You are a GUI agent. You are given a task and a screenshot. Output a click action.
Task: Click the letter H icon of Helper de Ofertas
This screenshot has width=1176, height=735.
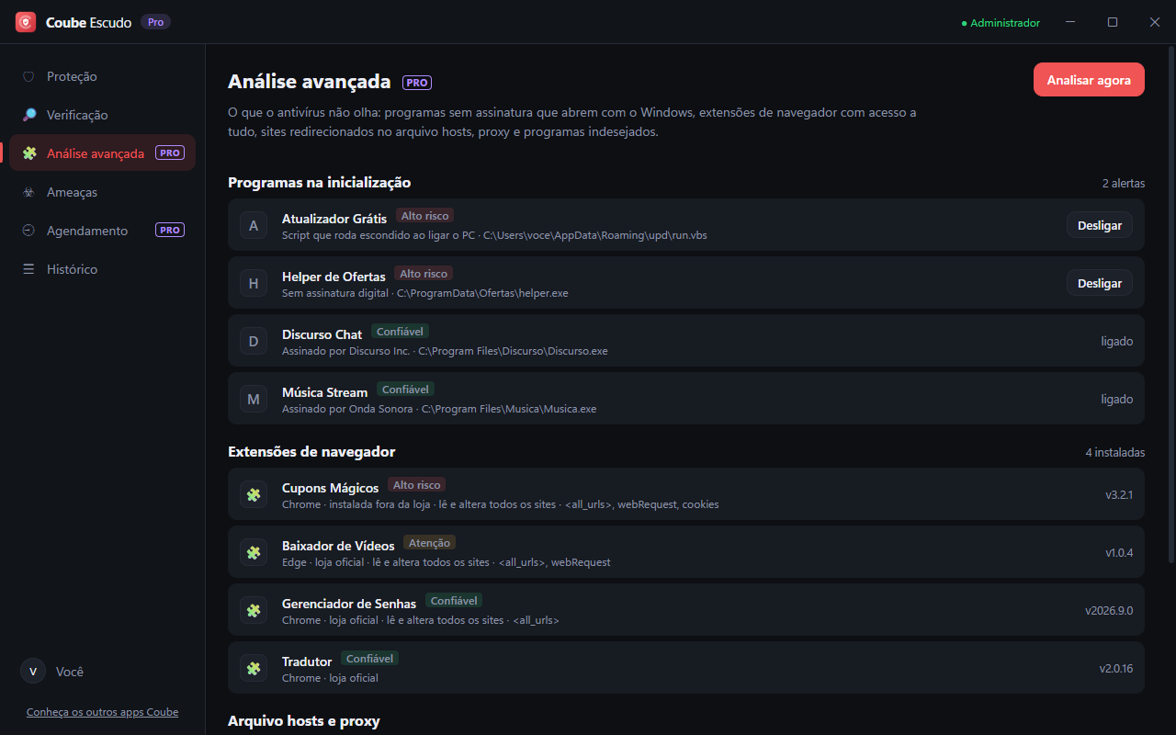click(254, 283)
